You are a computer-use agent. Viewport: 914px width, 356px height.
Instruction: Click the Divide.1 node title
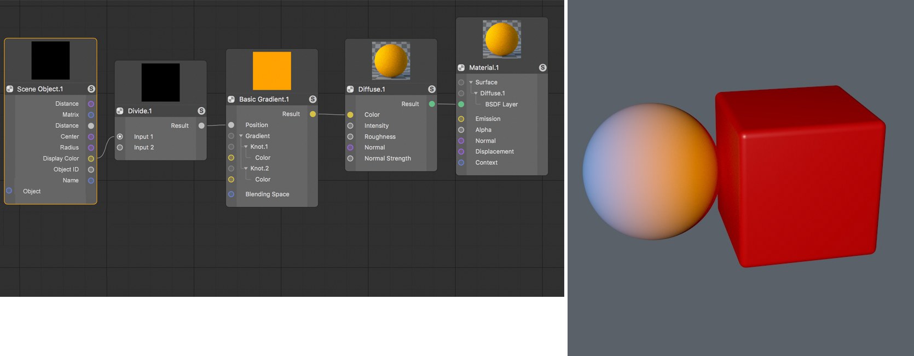point(140,111)
